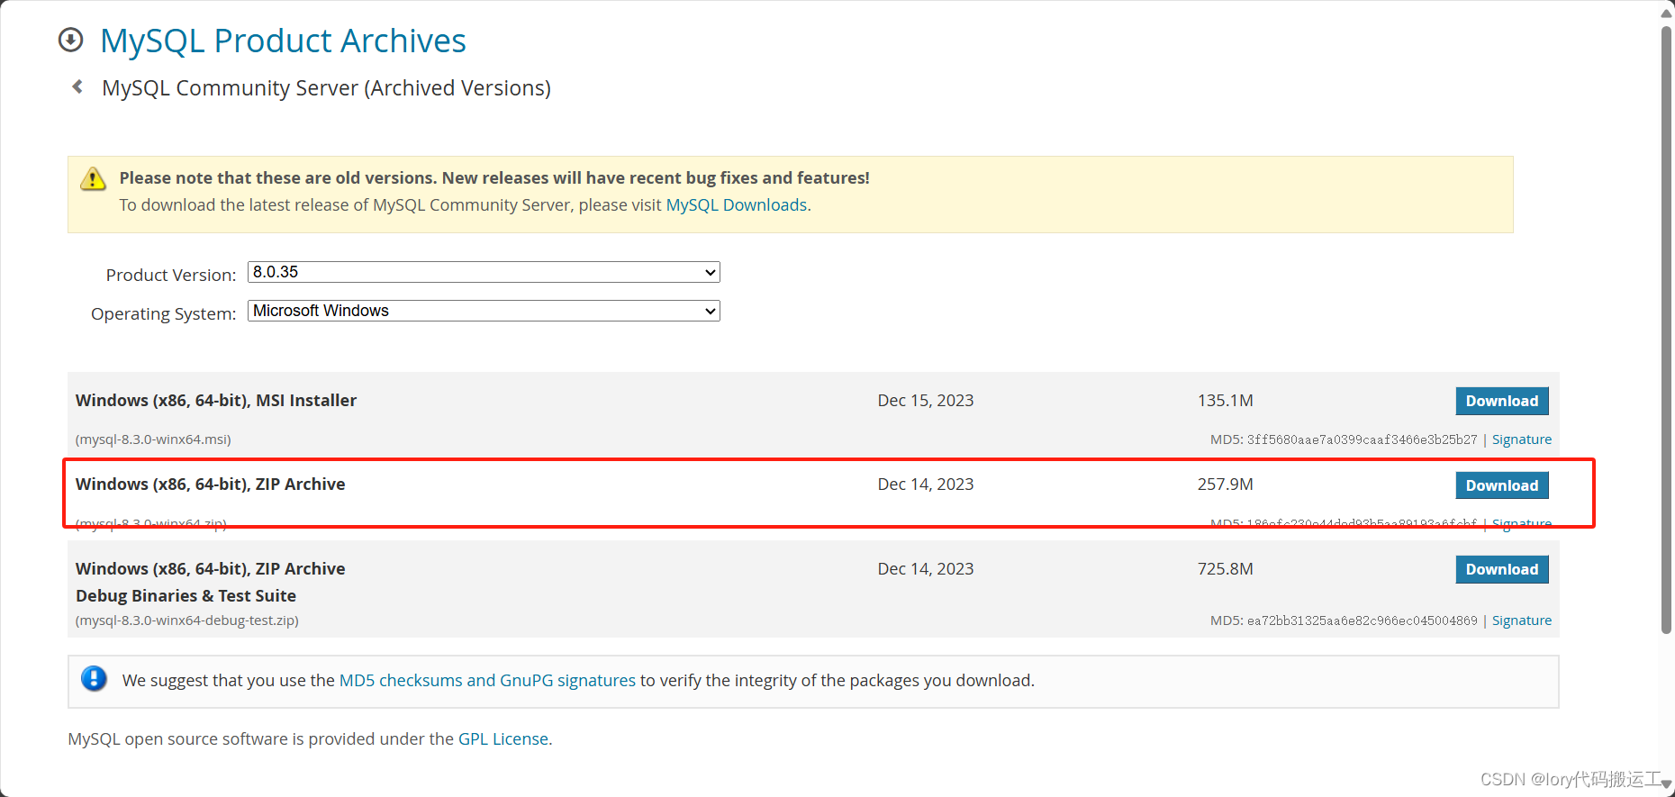Image resolution: width=1675 pixels, height=797 pixels.
Task: Click MD5 hash 'ea72bb31325aa6e82c966ec045004869'
Action: (x=1362, y=620)
